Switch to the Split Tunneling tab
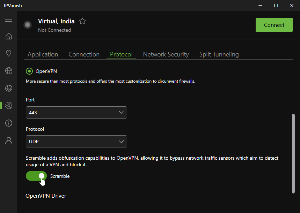 pyautogui.click(x=219, y=54)
